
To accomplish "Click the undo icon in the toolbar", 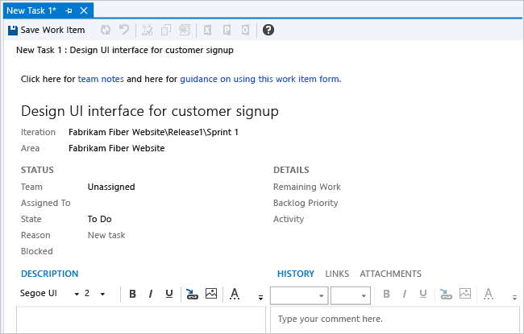I will [x=125, y=31].
